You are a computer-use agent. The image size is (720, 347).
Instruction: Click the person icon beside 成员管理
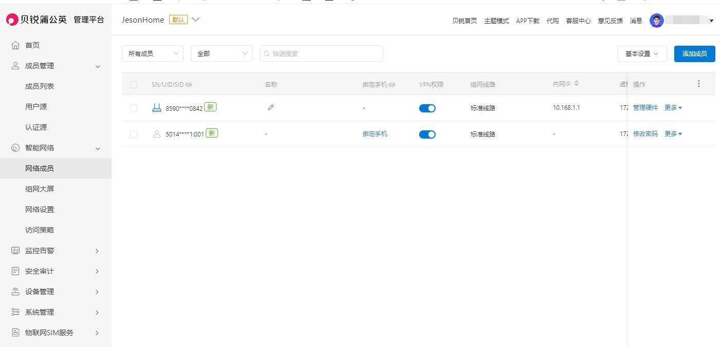(15, 66)
